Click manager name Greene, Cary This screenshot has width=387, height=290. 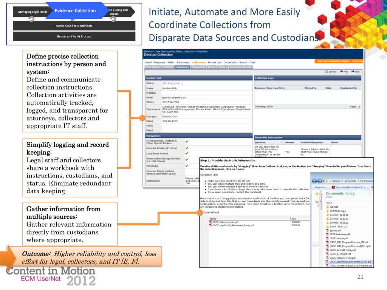170,116
